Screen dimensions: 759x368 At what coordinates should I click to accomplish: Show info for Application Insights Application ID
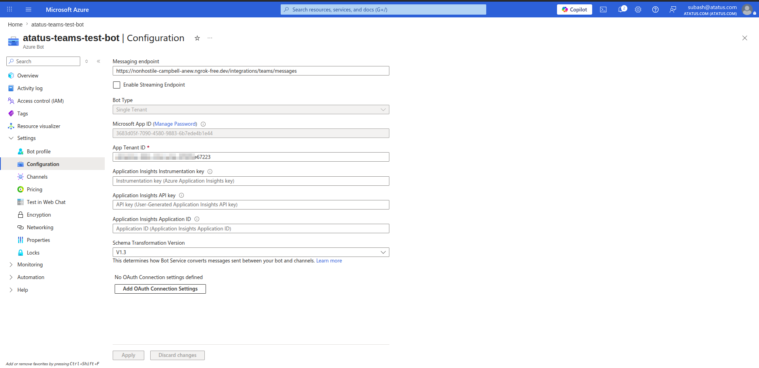[197, 219]
